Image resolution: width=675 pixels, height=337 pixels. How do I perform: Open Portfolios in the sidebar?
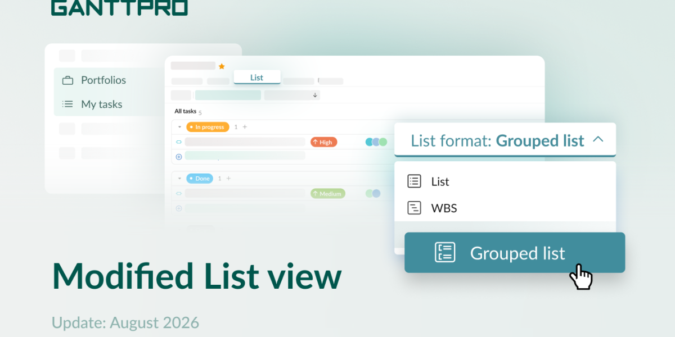click(103, 80)
